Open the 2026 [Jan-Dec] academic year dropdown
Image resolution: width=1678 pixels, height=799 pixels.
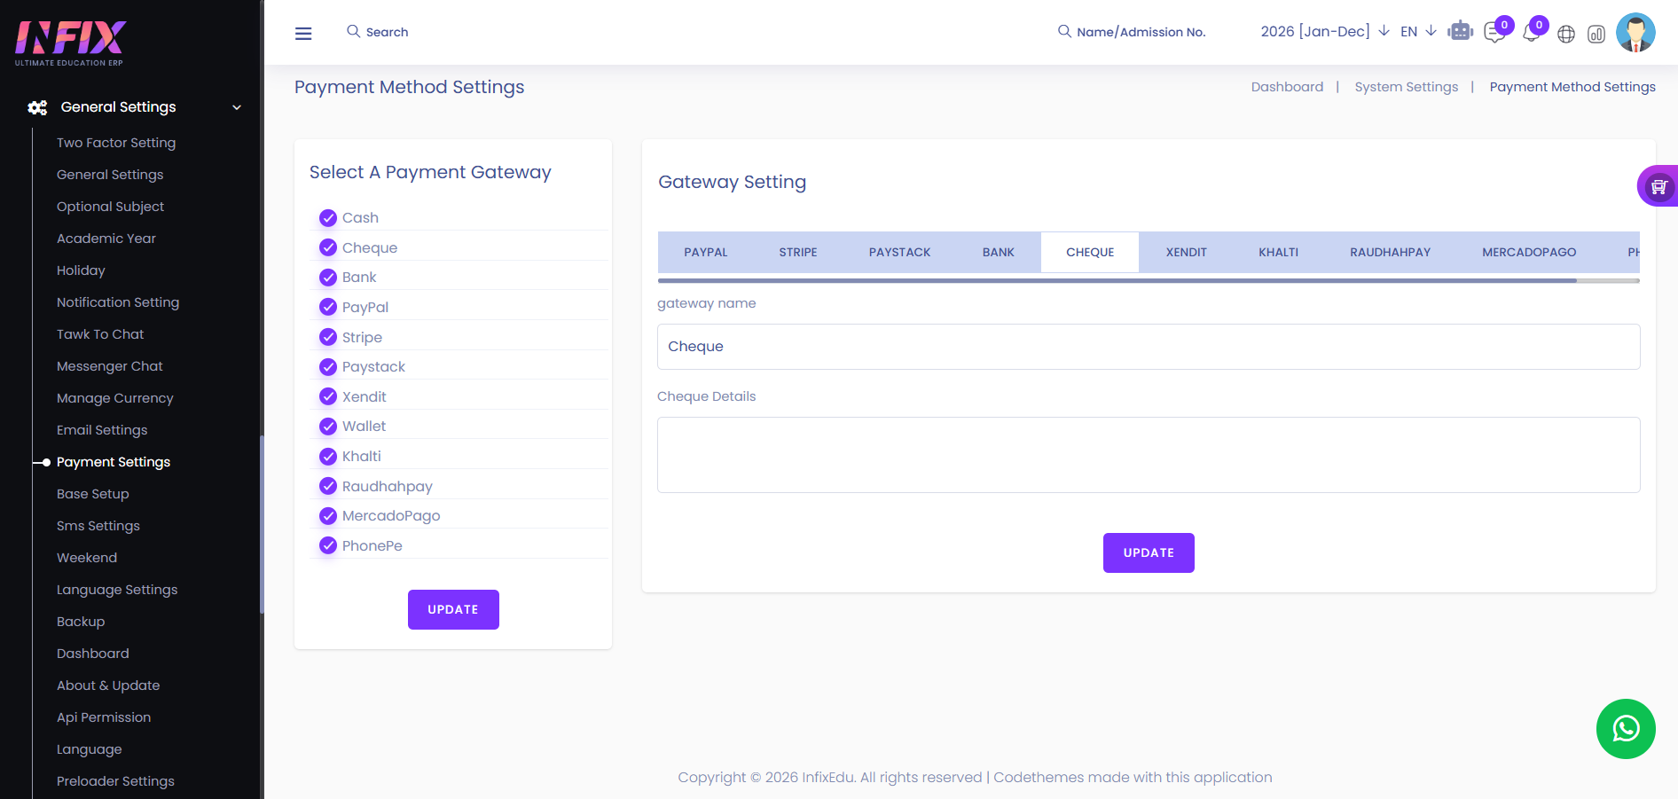[1324, 31]
